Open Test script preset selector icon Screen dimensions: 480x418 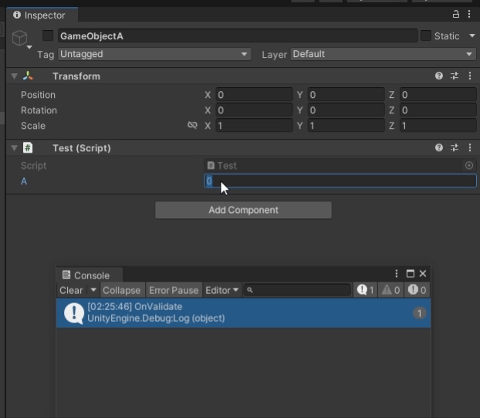point(455,148)
